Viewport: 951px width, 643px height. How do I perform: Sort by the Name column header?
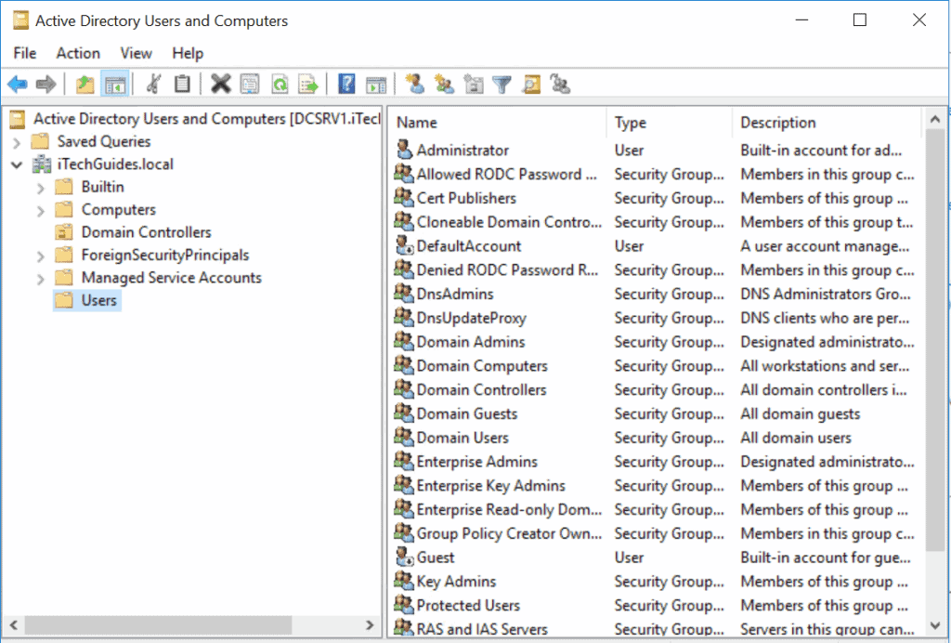click(498, 123)
